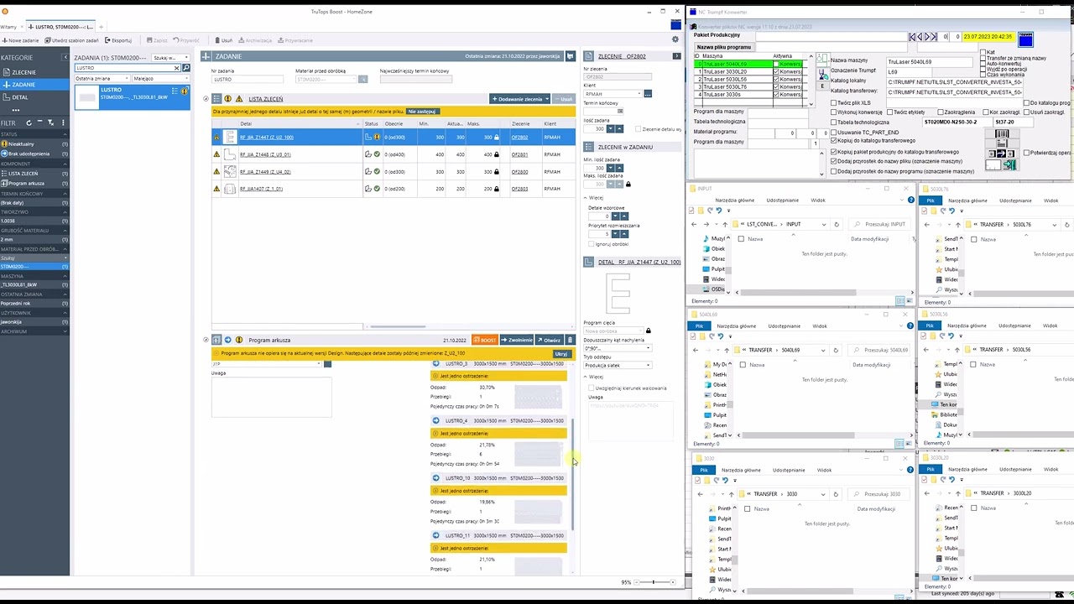Screen dimensions: 1074x604
Task: Select the LUSTRO task card in list
Action: tap(132, 96)
